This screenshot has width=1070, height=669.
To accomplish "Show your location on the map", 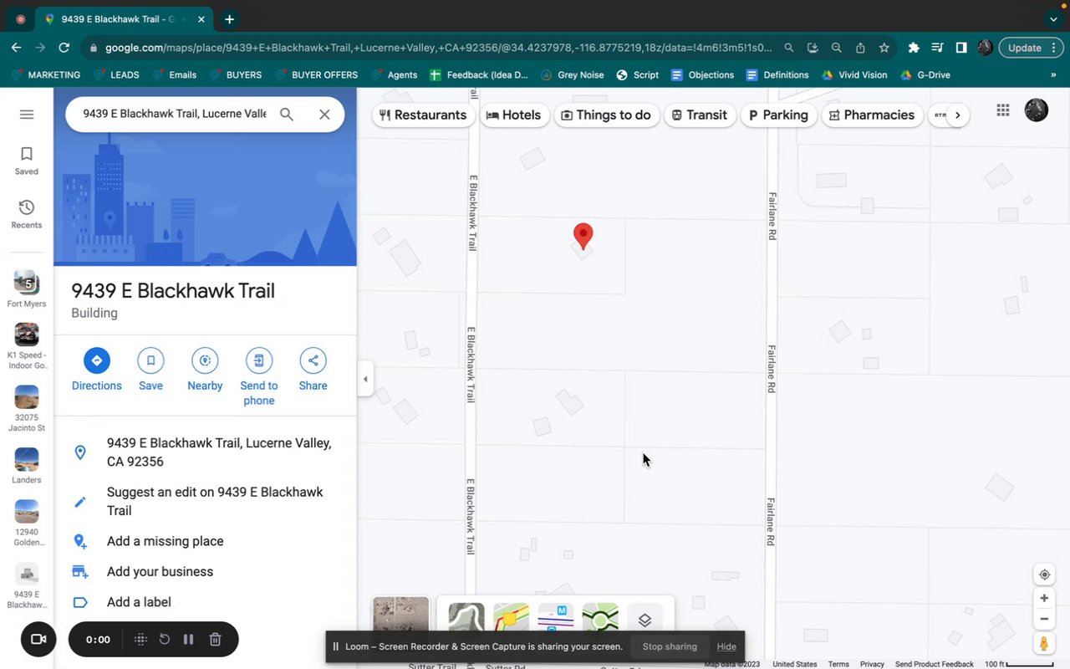I will coord(1044,575).
